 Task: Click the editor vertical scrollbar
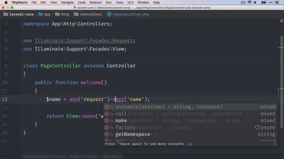[282, 82]
